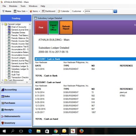Click the Subsidiary Ledger Detailed window icon
The height and width of the screenshot is (136, 136).
pos(35,18)
